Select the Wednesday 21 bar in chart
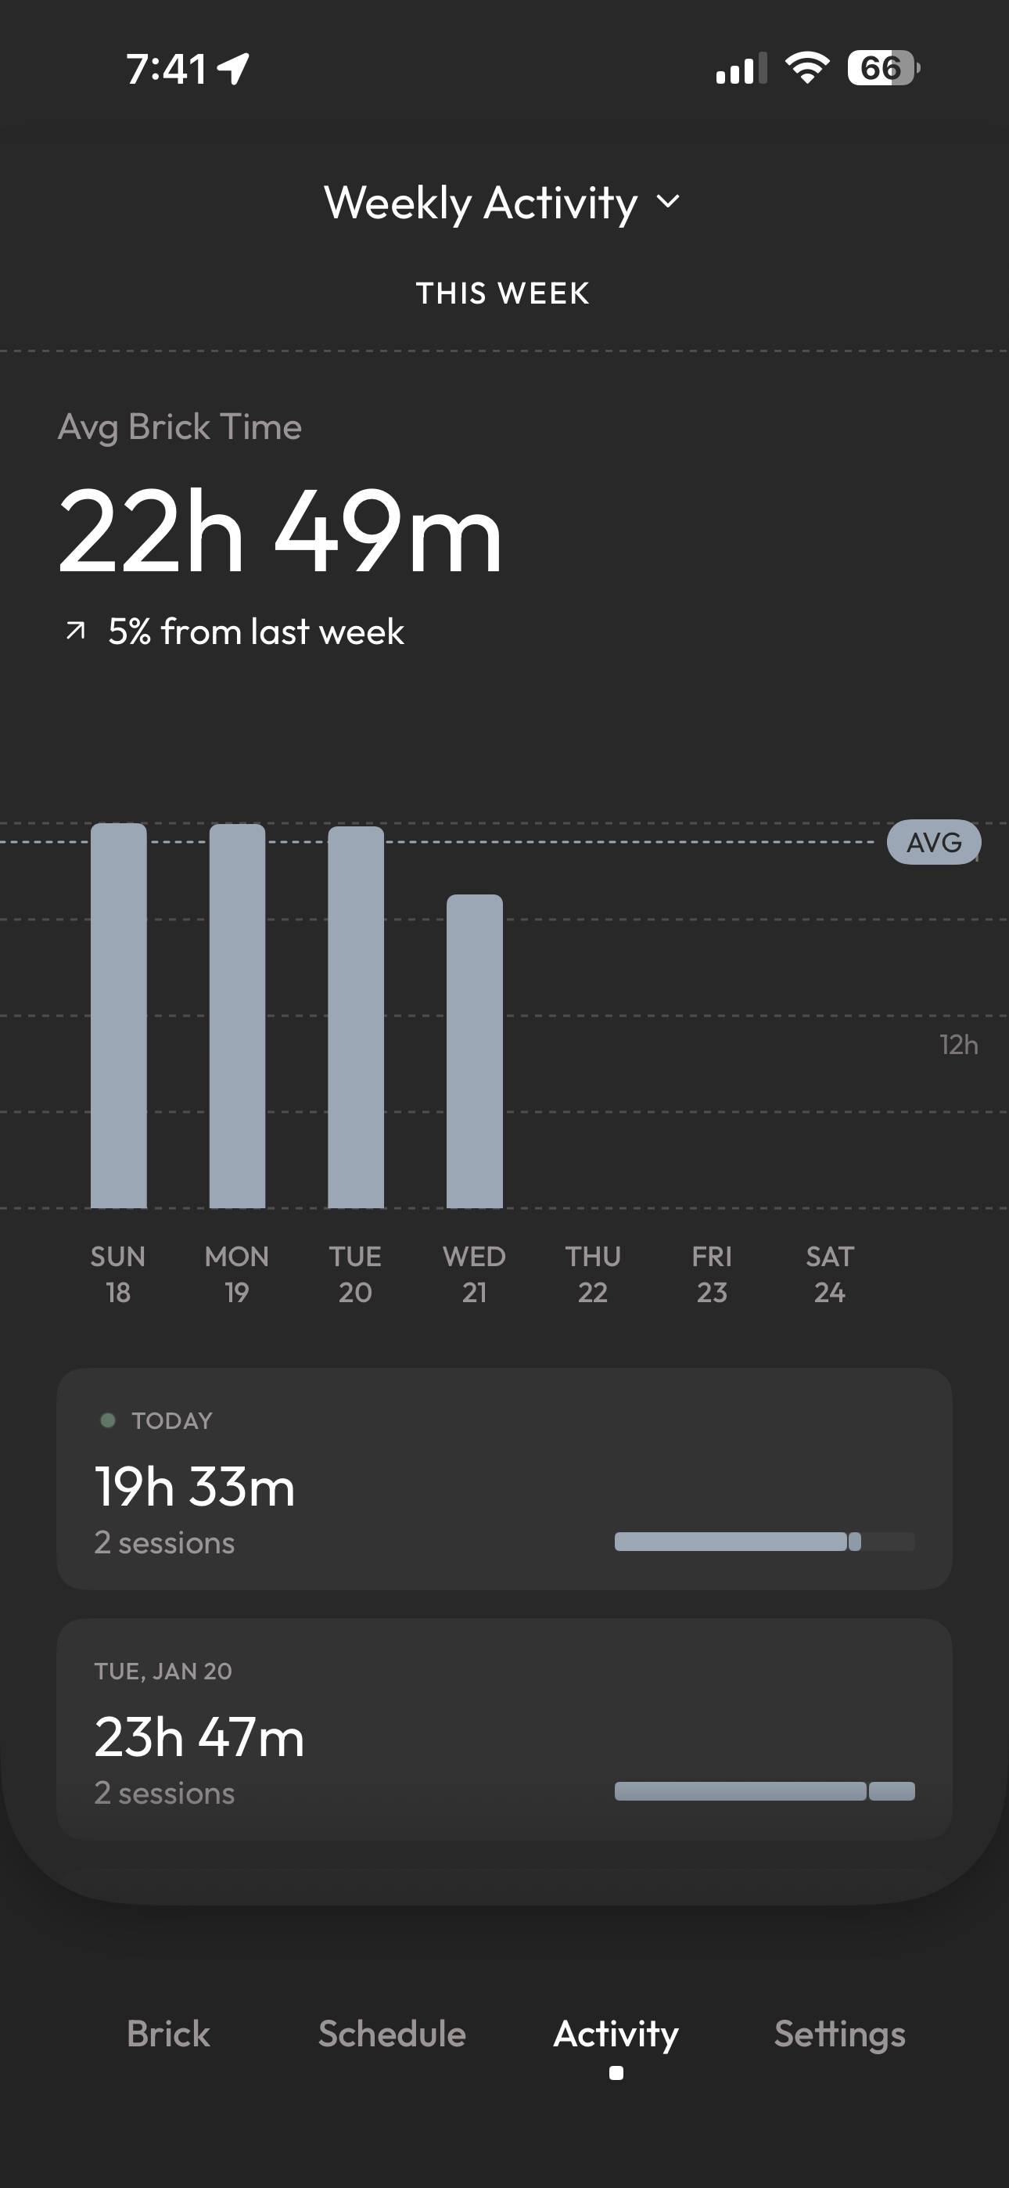The image size is (1009, 2188). click(x=475, y=1051)
